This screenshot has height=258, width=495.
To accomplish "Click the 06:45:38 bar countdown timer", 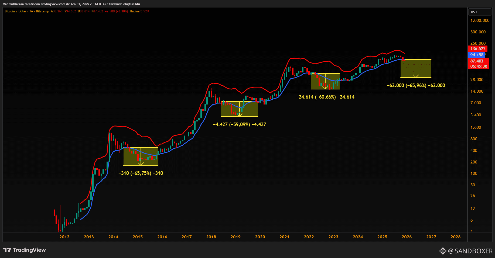I will click(479, 66).
